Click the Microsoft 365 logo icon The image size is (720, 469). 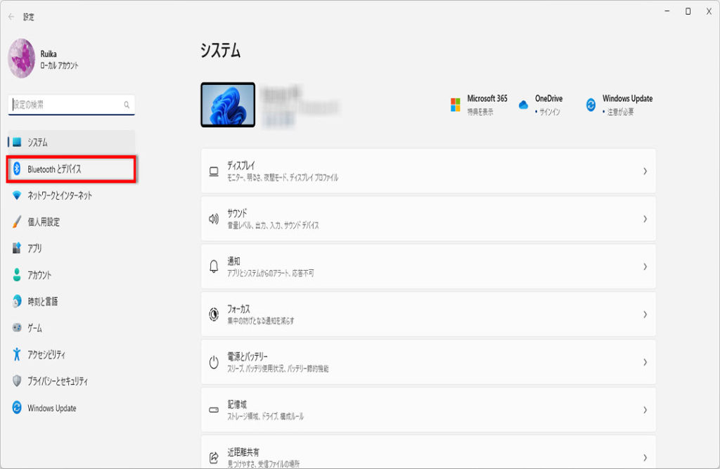click(456, 105)
